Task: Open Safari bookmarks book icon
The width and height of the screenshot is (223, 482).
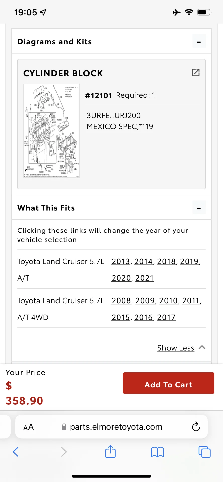Action: 157,452
